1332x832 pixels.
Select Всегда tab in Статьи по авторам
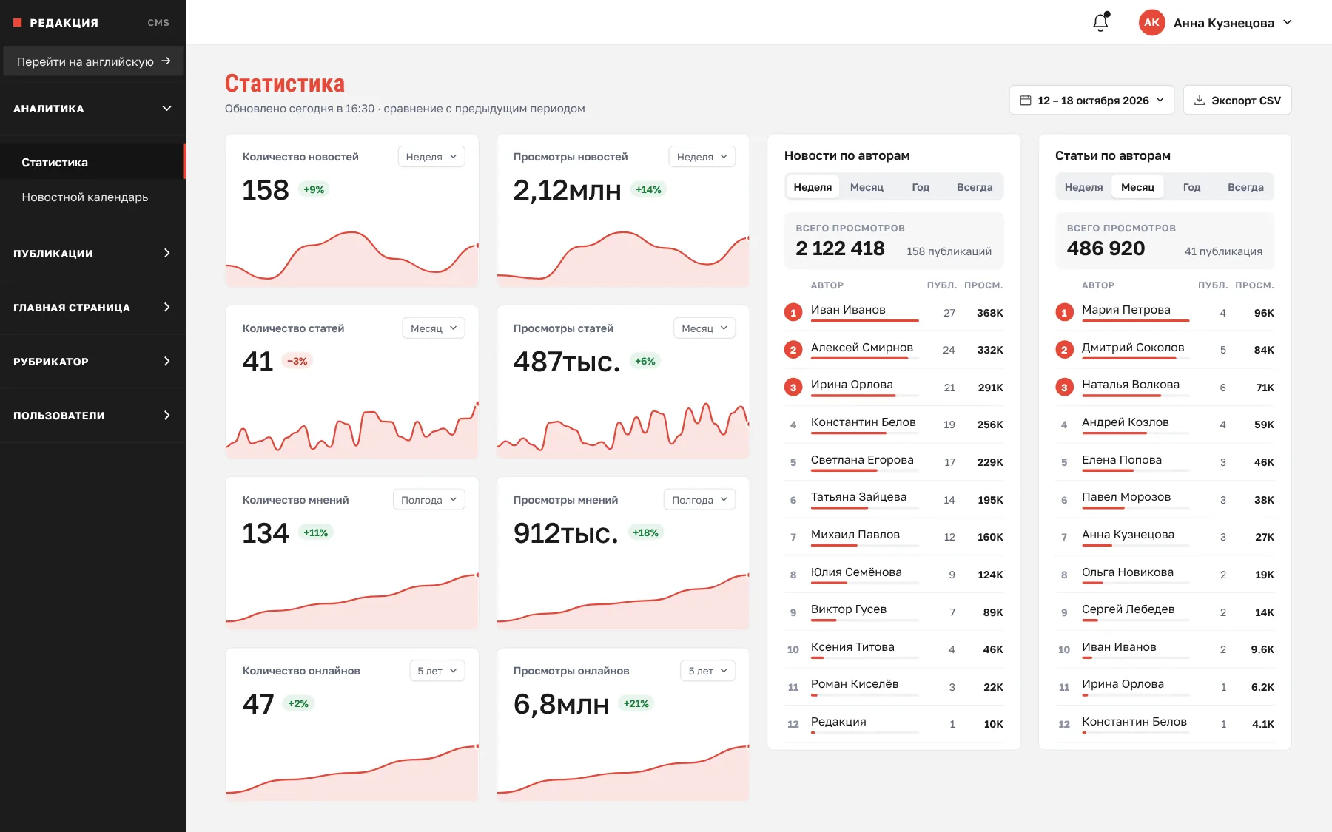coord(1245,187)
